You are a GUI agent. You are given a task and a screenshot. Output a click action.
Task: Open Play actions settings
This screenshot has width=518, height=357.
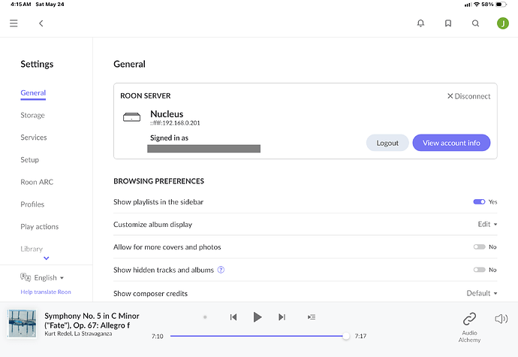click(x=39, y=227)
